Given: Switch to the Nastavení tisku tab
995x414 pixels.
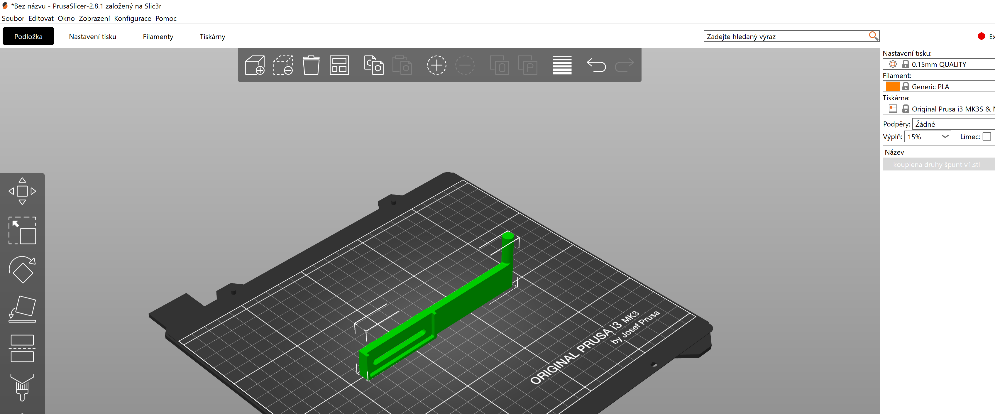Looking at the screenshot, I should (x=93, y=36).
